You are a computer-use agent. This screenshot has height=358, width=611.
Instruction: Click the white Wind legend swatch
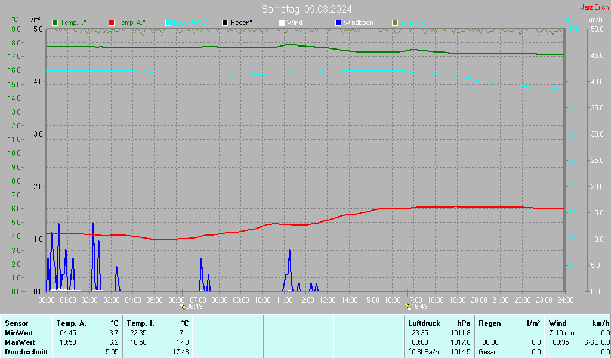[x=282, y=23]
